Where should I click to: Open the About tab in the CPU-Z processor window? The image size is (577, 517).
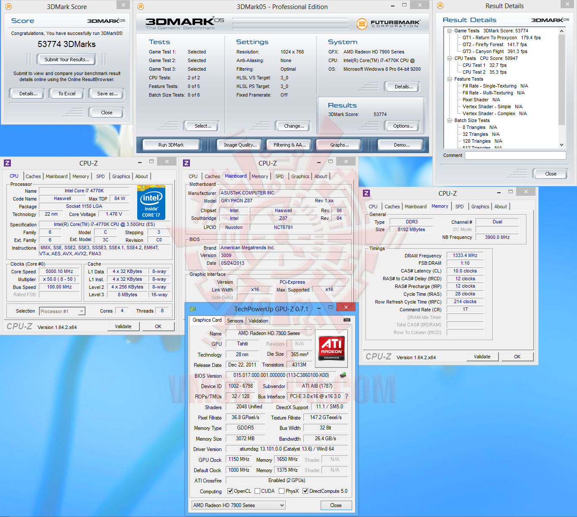click(x=142, y=176)
